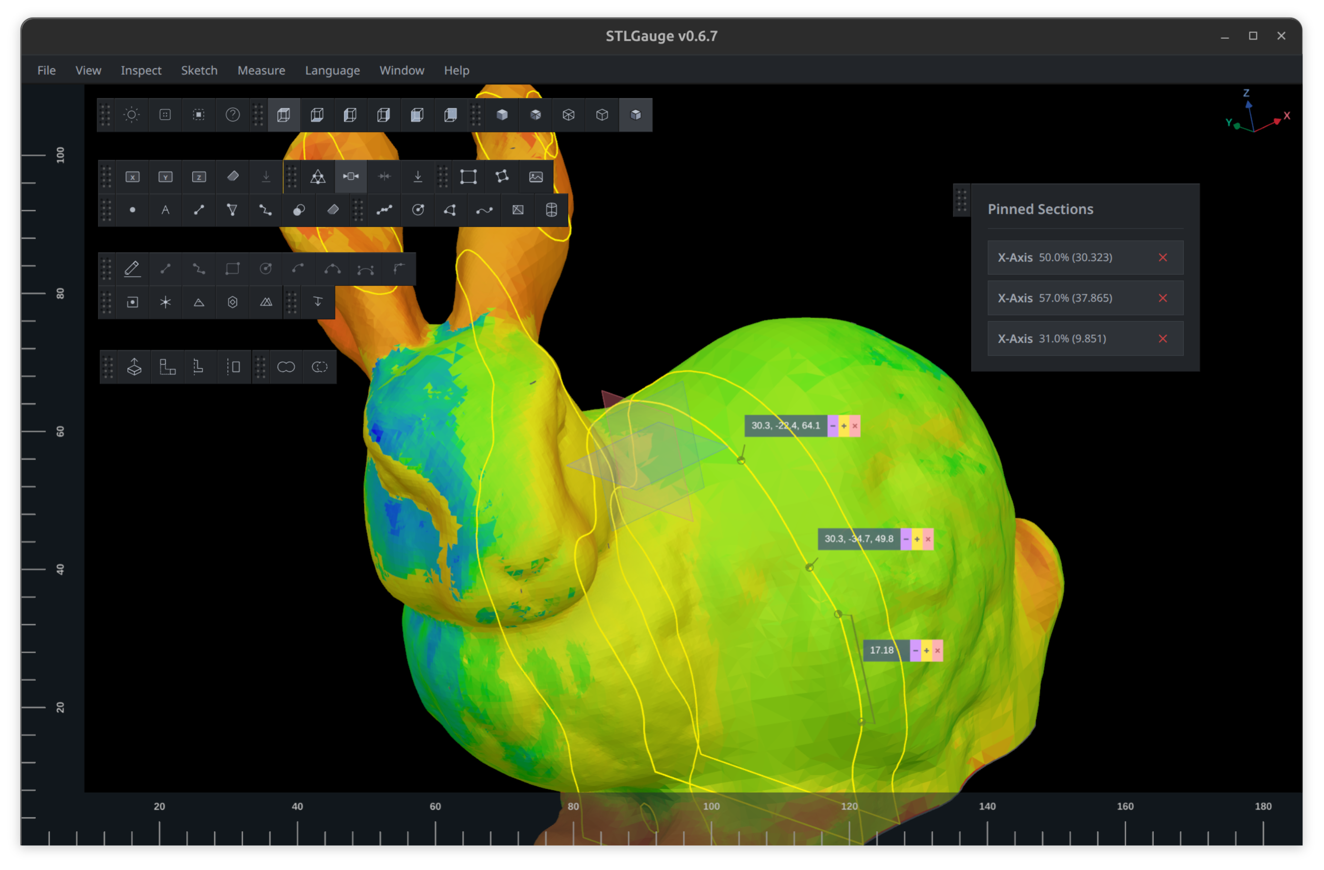Delete the X-Axis 31.0% pinned section
Viewport: 1324px width, 870px height.
tap(1163, 338)
